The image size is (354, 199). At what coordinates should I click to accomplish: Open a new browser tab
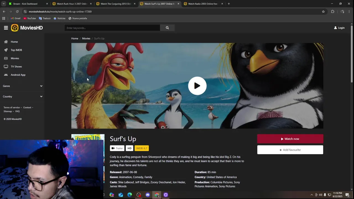click(229, 4)
